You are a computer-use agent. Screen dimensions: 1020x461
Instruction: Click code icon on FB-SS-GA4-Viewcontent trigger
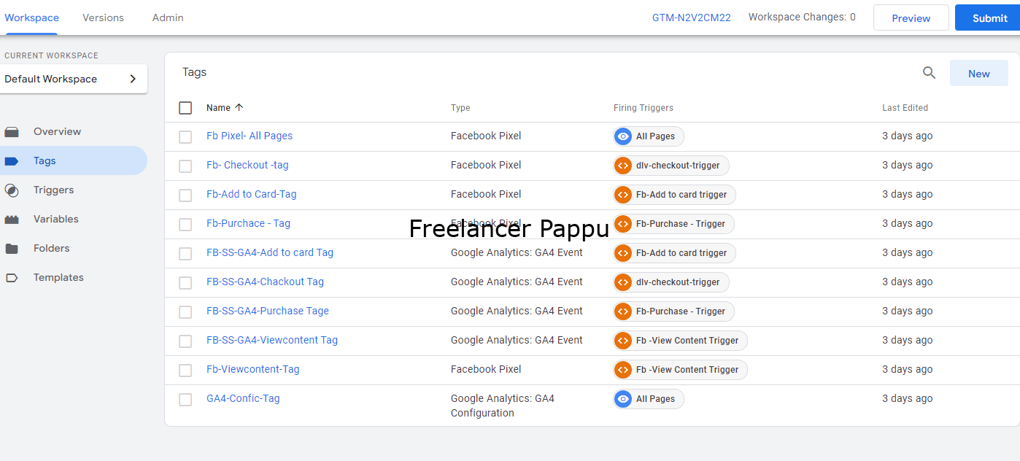click(x=623, y=341)
